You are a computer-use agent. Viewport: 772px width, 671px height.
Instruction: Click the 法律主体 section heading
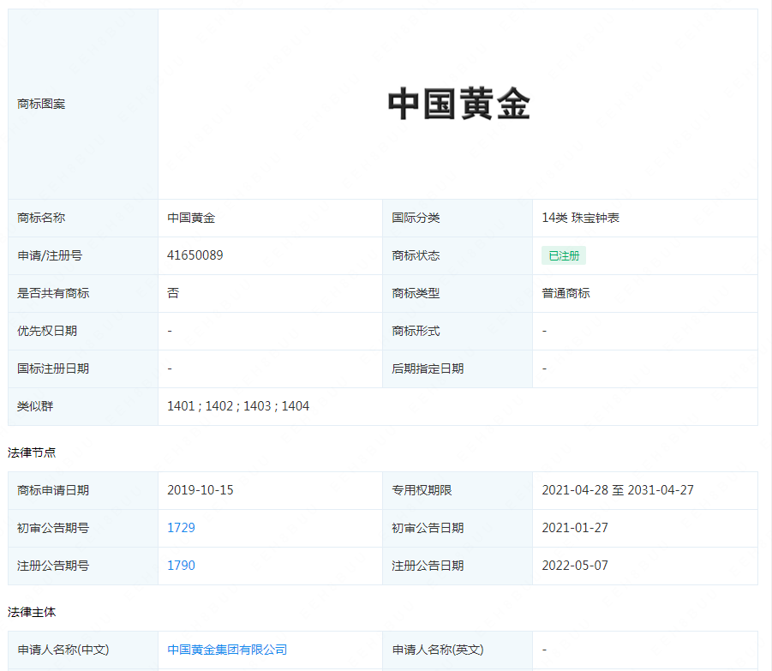click(32, 612)
